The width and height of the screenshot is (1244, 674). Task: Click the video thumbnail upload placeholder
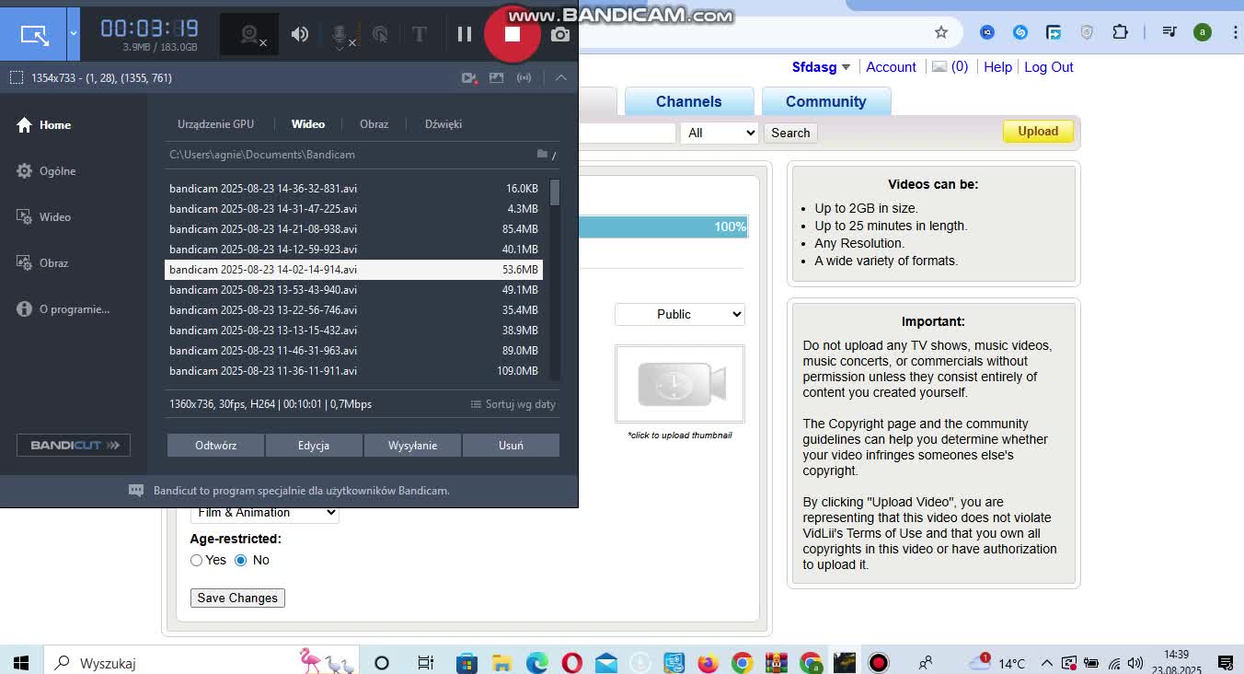tap(679, 384)
